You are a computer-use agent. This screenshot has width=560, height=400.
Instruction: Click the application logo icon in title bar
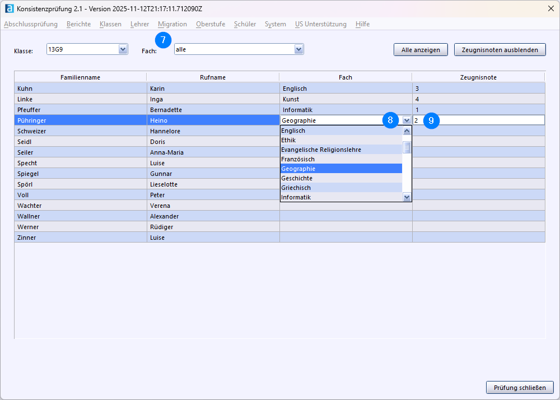pyautogui.click(x=9, y=8)
